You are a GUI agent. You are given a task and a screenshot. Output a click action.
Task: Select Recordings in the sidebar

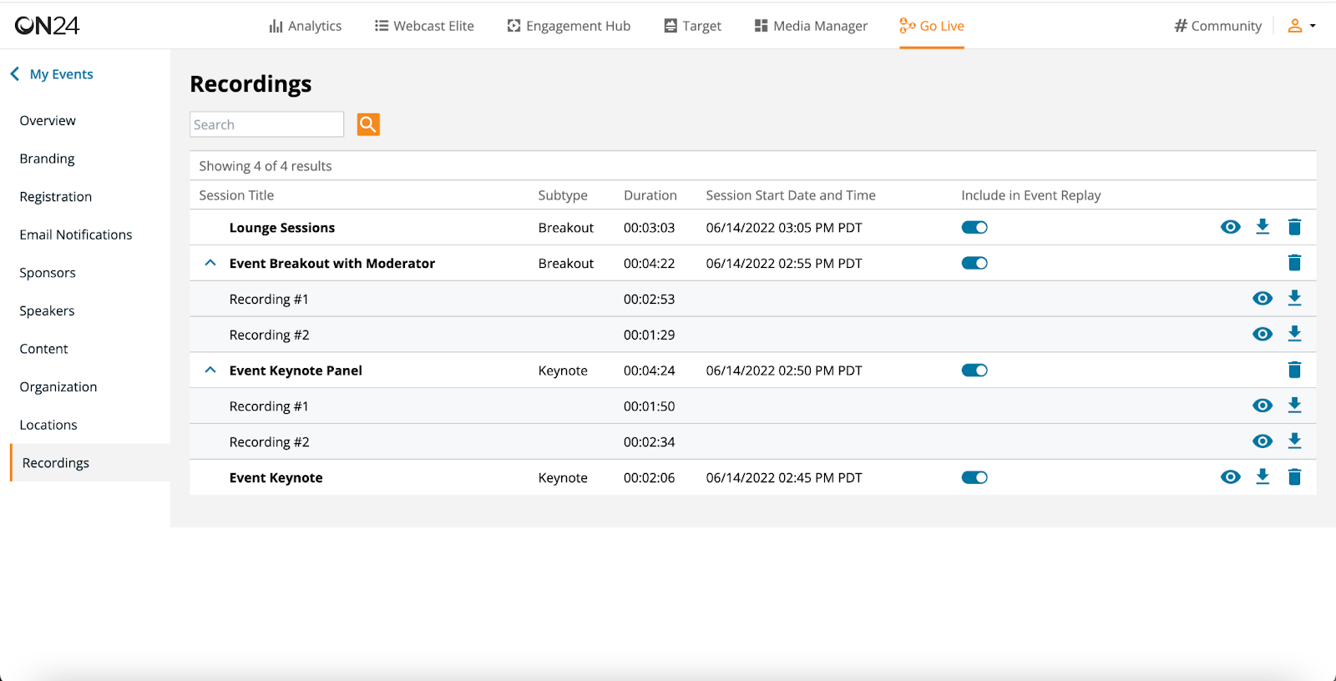click(90, 462)
